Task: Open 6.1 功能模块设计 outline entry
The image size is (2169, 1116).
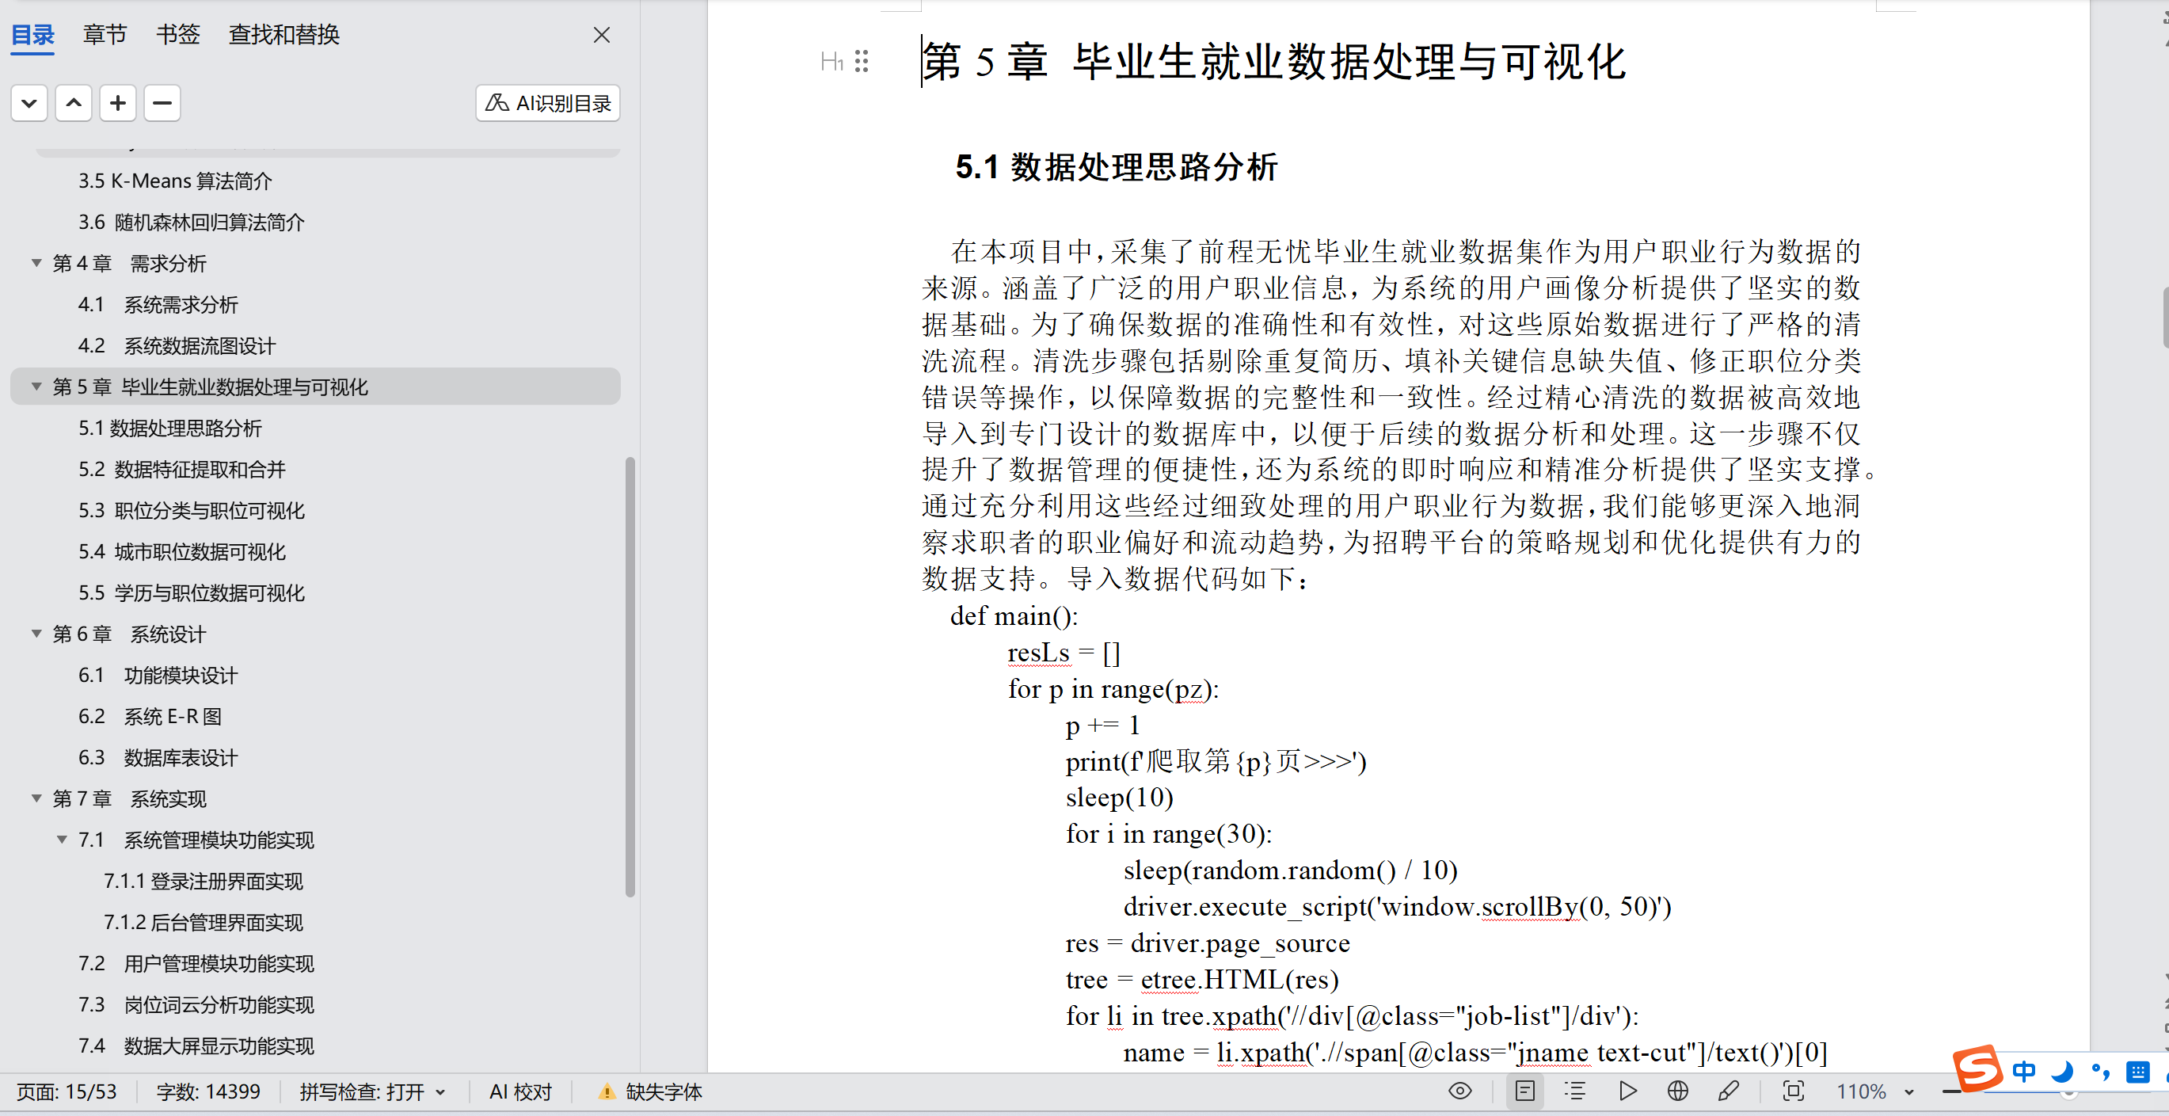Action: [x=158, y=675]
